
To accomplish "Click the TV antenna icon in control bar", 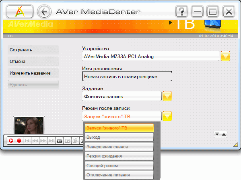I will [x=75, y=140].
